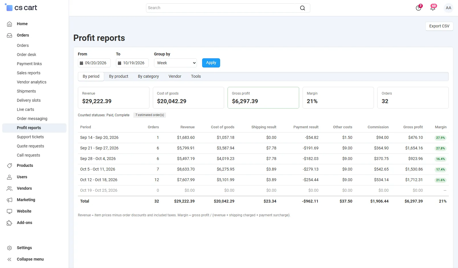Click the Oct 12 - Oct 18, 2026 period
This screenshot has height=268, width=458.
[x=99, y=180]
